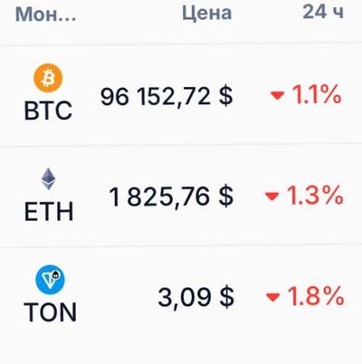Viewport: 362px width, 364px height.
Task: Select the Ethereum price 1 825,76 $
Action: point(171,196)
